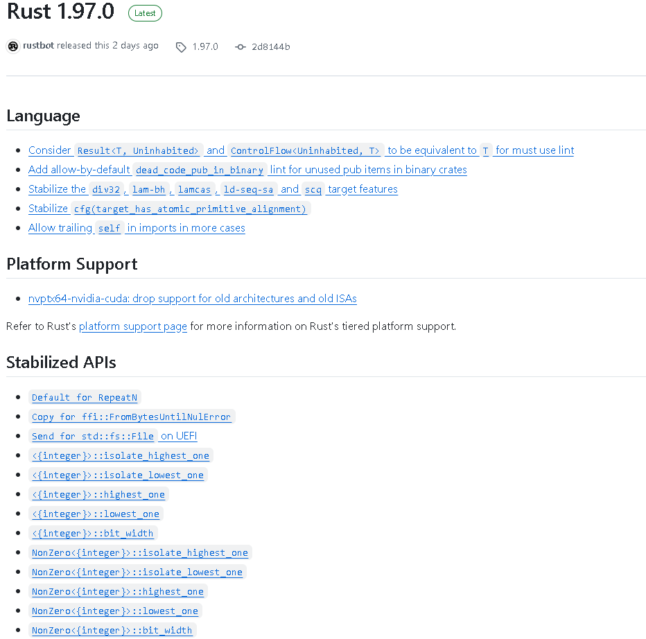Open <{integer}>::bit_width API link
Screen dimensions: 646x639
(93, 533)
